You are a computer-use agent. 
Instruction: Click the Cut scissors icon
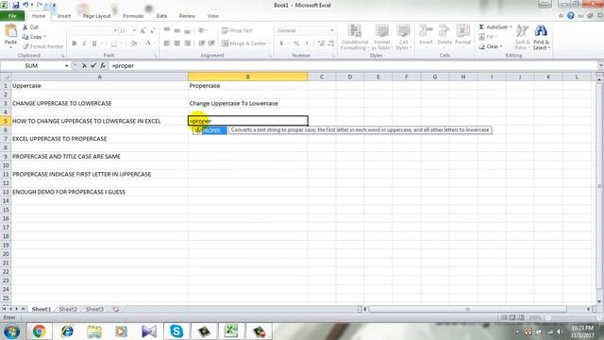[x=25, y=27]
